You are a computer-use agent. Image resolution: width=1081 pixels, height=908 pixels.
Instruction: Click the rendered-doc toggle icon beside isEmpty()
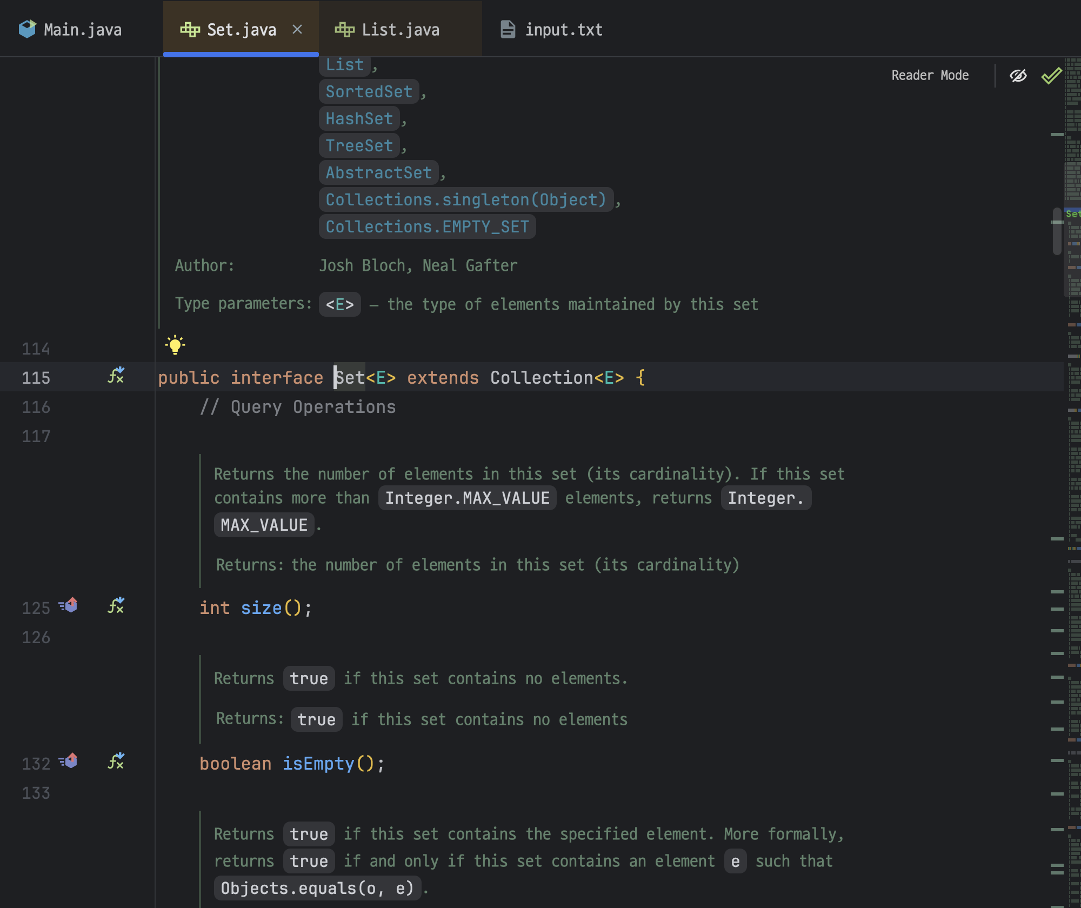click(x=116, y=762)
